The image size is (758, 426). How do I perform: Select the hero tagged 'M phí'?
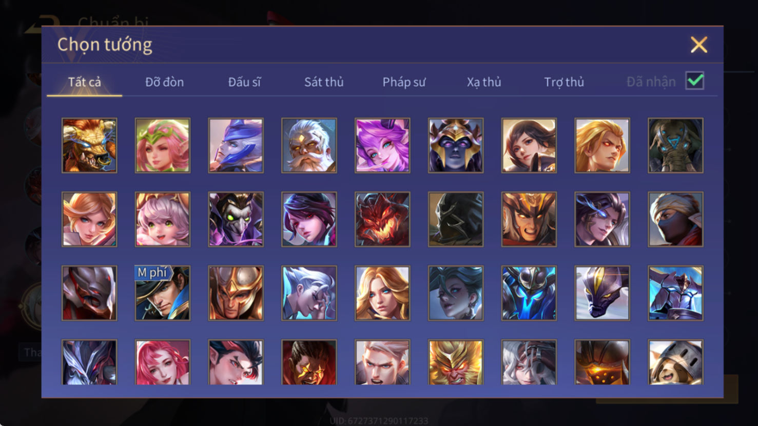[x=163, y=293]
